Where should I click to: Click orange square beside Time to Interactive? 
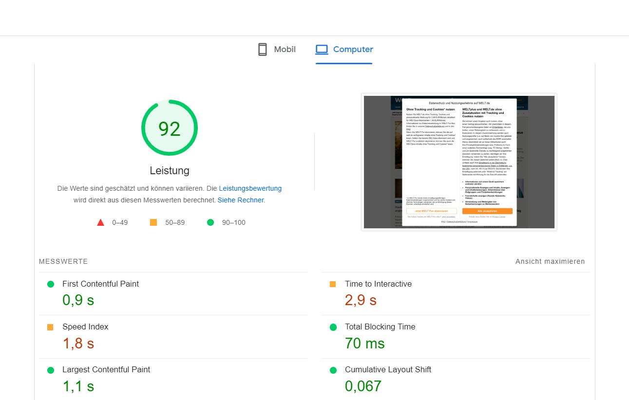333,284
